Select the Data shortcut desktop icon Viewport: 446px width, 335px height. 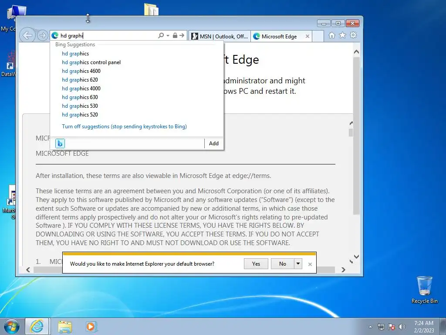pyautogui.click(x=8, y=64)
